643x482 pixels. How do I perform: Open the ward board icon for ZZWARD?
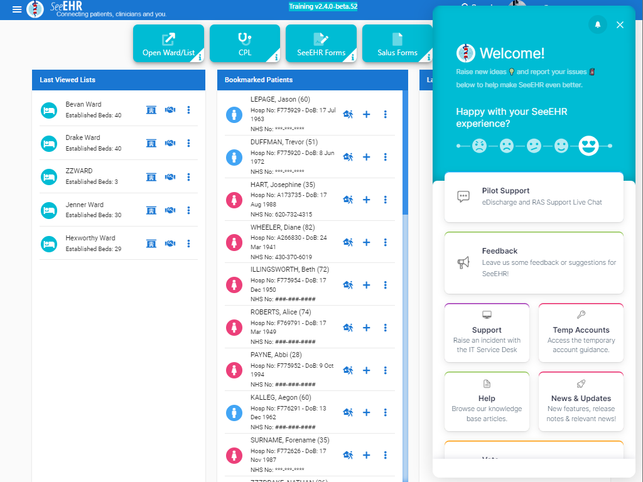click(x=151, y=177)
